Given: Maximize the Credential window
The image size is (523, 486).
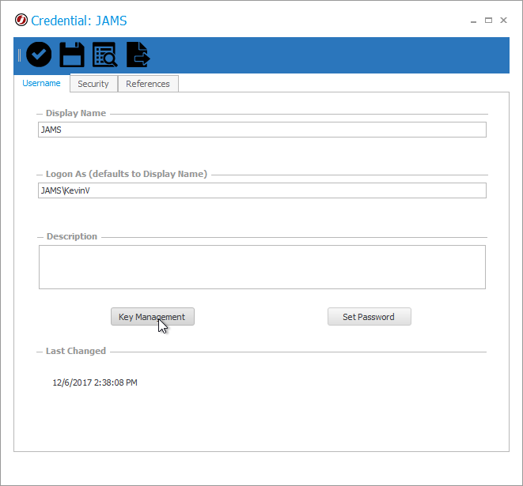Looking at the screenshot, I should [x=488, y=21].
